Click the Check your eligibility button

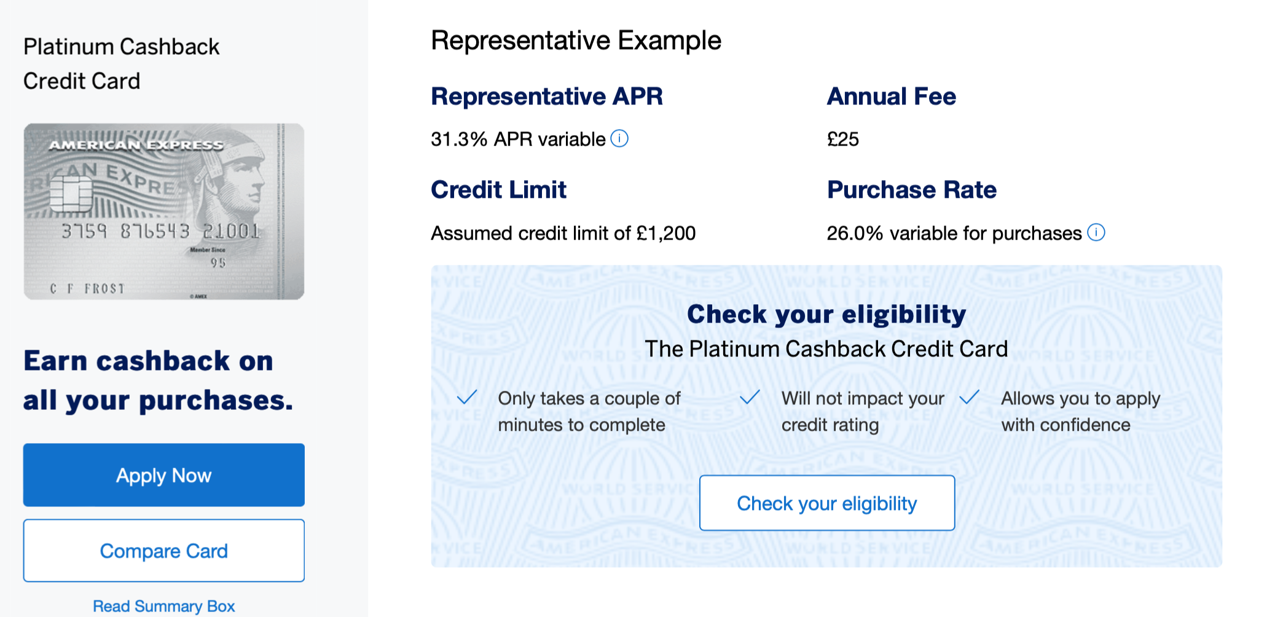(x=827, y=503)
